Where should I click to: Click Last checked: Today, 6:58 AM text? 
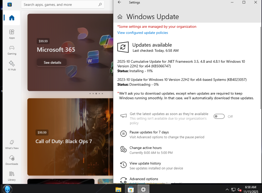pos(156,51)
